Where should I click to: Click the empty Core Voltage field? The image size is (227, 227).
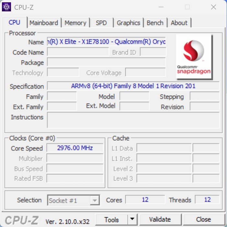(x=145, y=72)
